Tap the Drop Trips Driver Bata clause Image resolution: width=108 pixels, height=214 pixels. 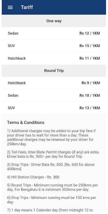click(x=51, y=167)
